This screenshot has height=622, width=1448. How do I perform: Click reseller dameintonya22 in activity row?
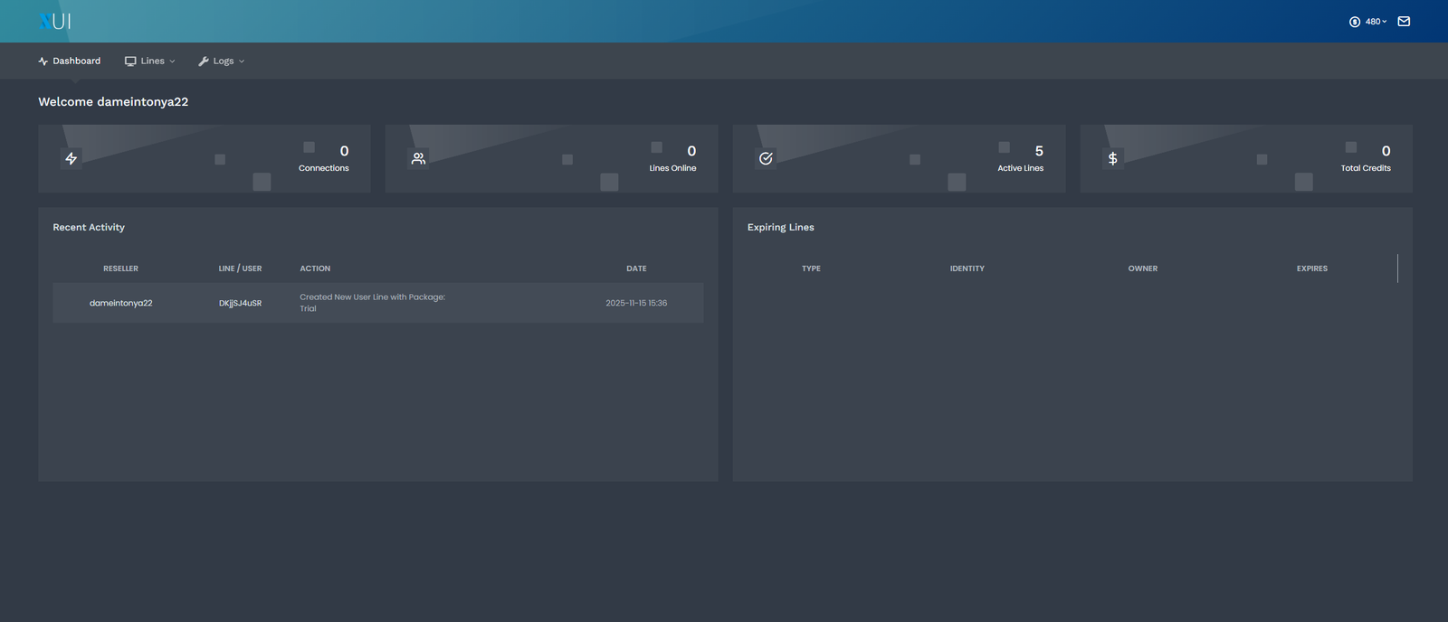click(x=120, y=303)
